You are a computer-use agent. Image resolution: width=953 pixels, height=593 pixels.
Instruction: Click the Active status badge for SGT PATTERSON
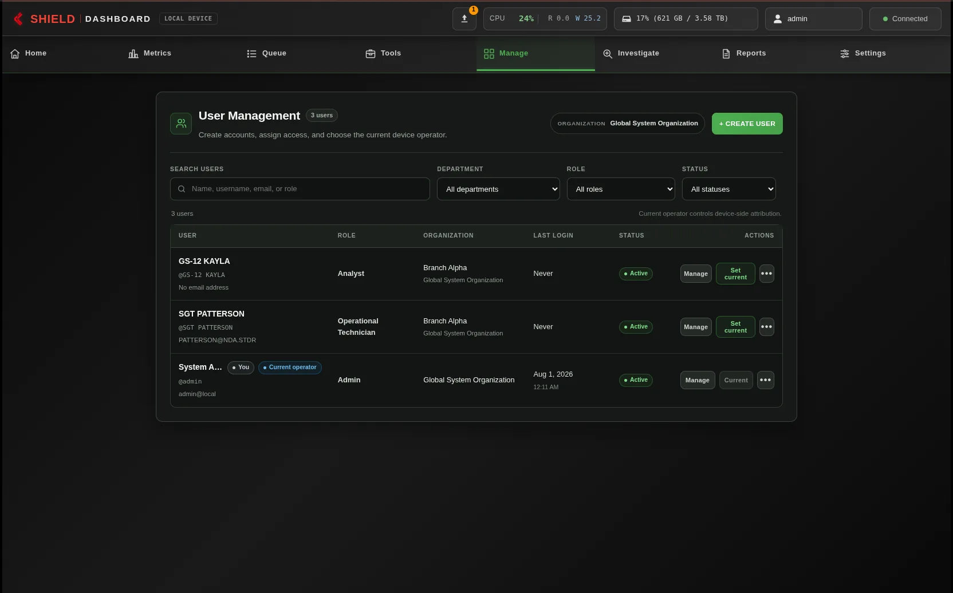pyautogui.click(x=636, y=327)
